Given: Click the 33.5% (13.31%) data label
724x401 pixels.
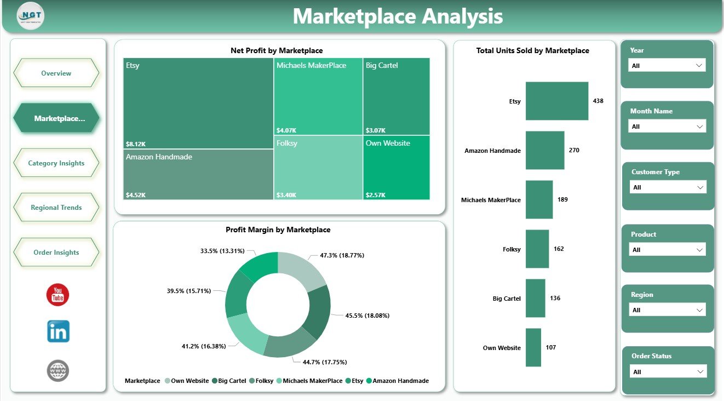Looking at the screenshot, I should (222, 251).
